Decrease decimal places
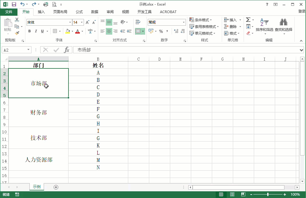The image size is (306, 198). [x=183, y=31]
